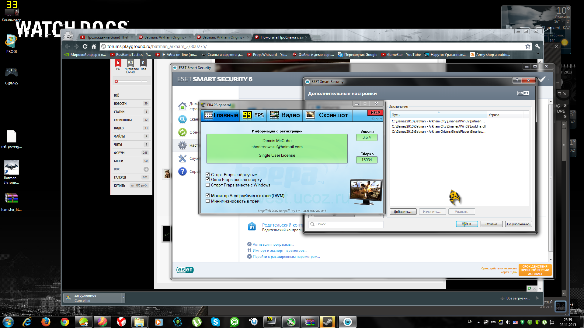Click ESET home icon in sidebar
The height and width of the screenshot is (328, 584).
point(182,106)
